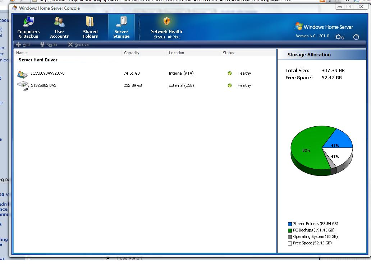Click External (USB) location cell
Screen dimensions: 371x267
(181, 85)
